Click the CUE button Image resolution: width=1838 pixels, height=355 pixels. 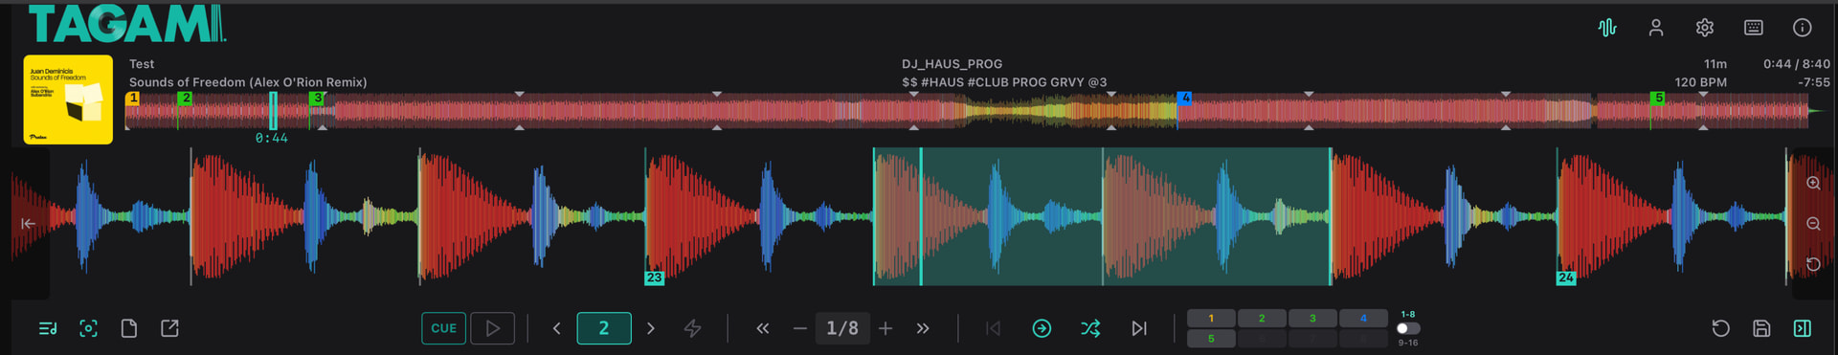pos(443,328)
